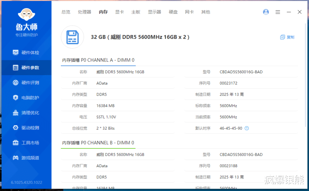
Task: Switch to the 其他 tab
Action: (x=206, y=12)
